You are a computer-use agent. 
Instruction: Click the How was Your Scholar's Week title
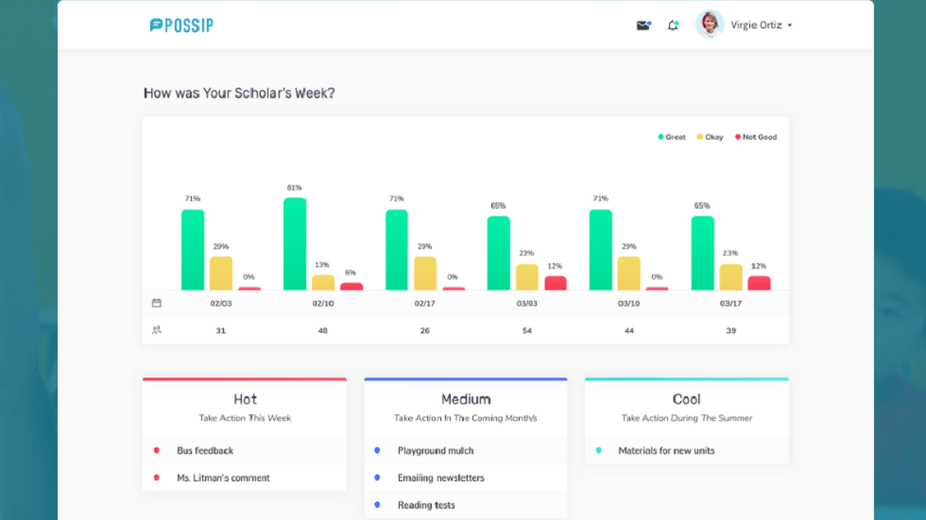(239, 93)
